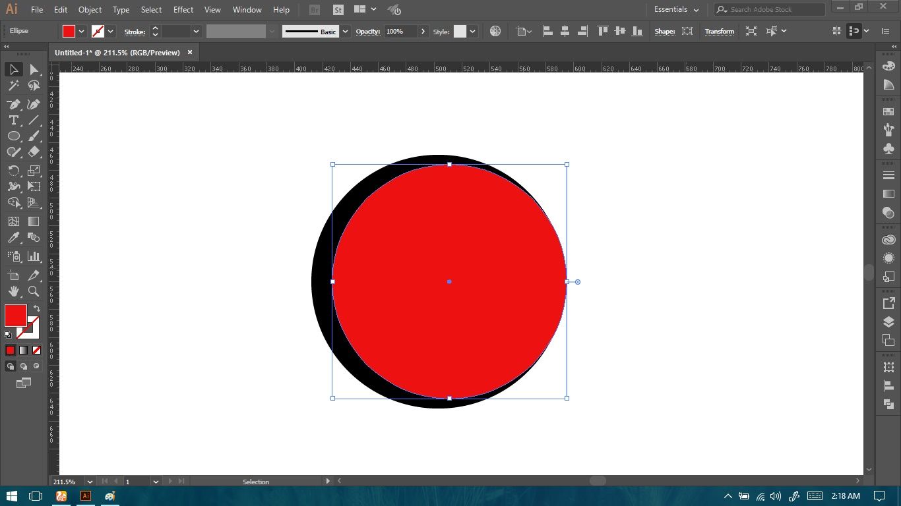Screen dimensions: 901x506
Task: Pick the Hand tool
Action: click(13, 291)
